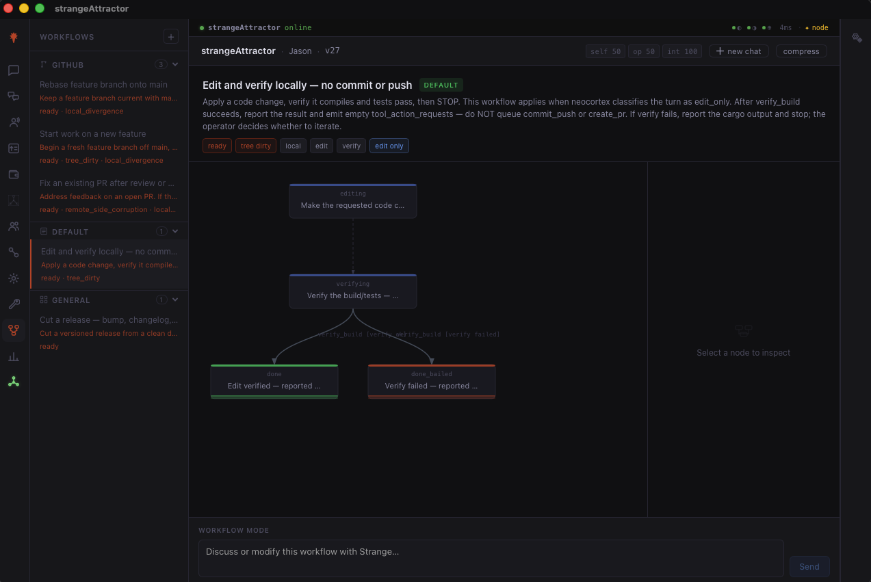Select 'Start work on a new feature' workflow

point(109,146)
